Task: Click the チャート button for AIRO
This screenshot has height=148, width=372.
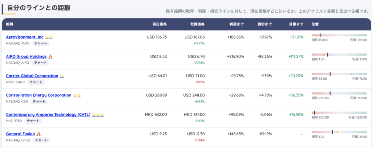Action: coord(41,63)
